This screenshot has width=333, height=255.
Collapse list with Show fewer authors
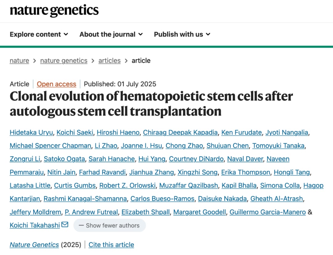point(109,225)
